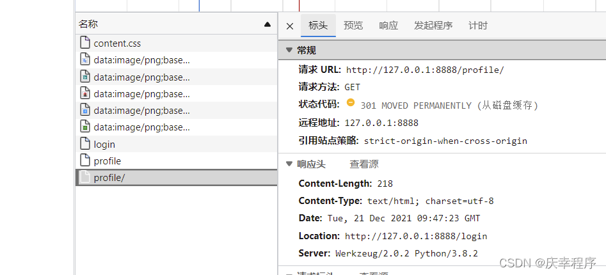Select the content.css request
The height and width of the screenshot is (275, 606).
tap(177, 43)
